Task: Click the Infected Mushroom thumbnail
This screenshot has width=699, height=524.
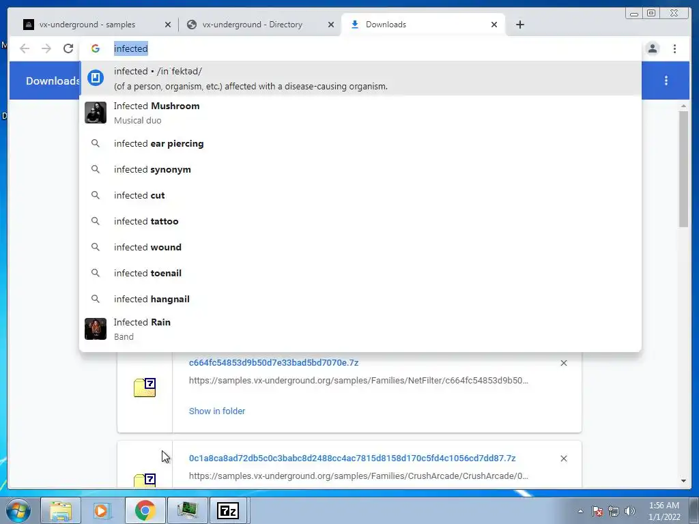Action: [96, 113]
